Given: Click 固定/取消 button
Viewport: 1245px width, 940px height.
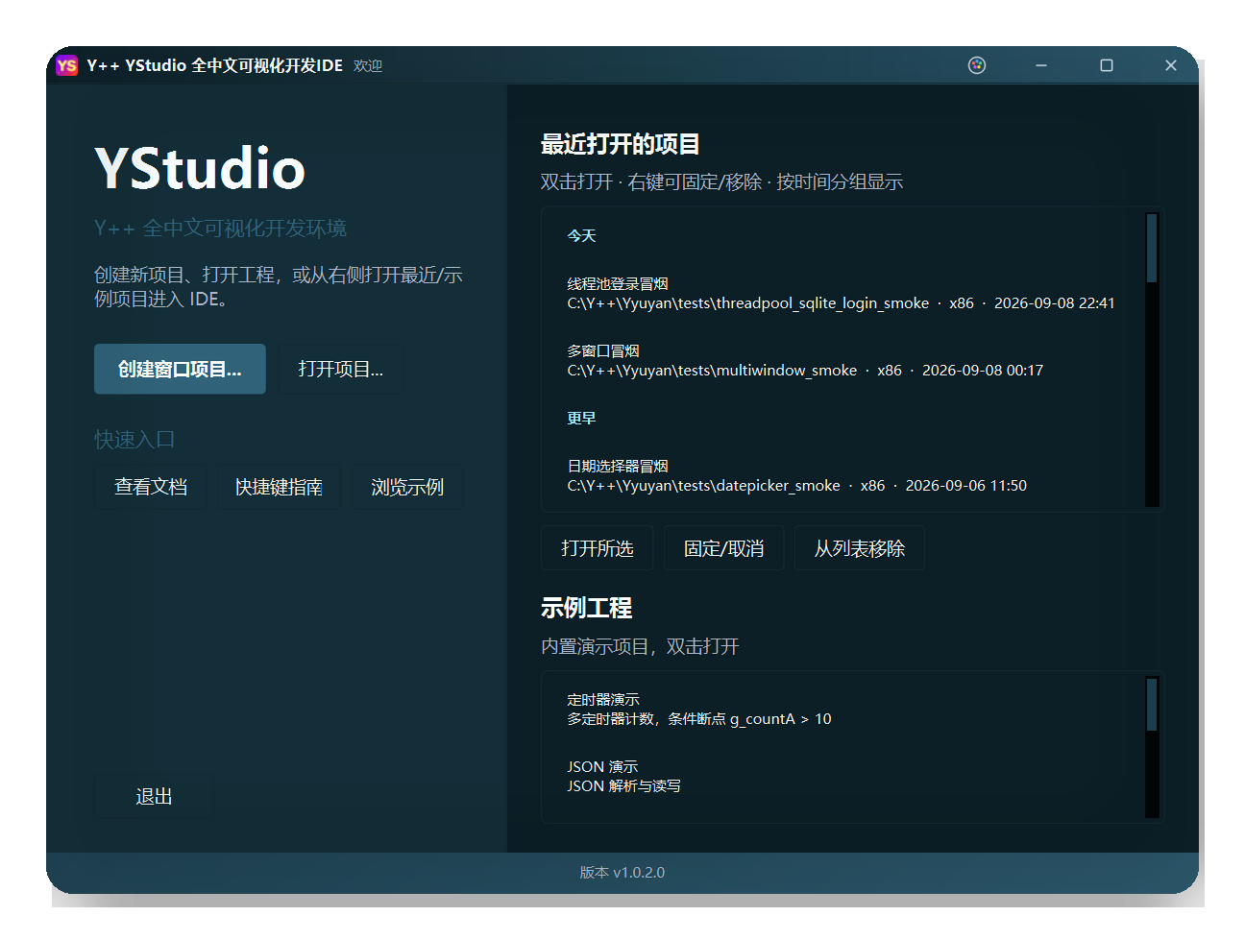Looking at the screenshot, I should point(723,548).
